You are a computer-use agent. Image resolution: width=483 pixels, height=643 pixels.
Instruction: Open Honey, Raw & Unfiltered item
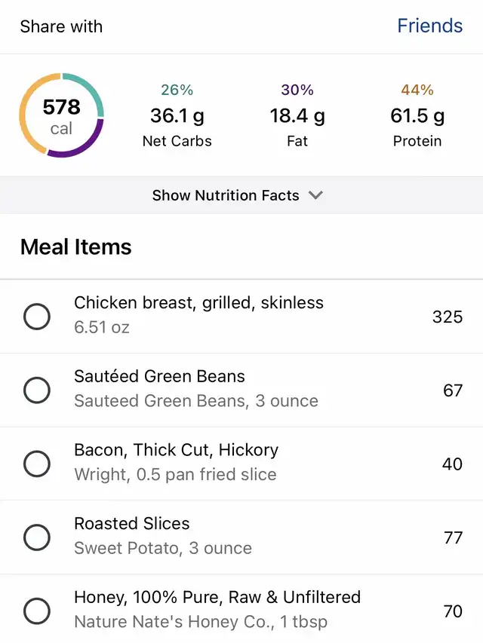tap(217, 598)
